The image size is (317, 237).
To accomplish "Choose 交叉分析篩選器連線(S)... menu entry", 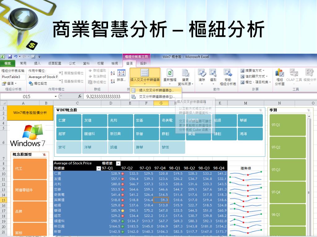I will pos(156,97).
